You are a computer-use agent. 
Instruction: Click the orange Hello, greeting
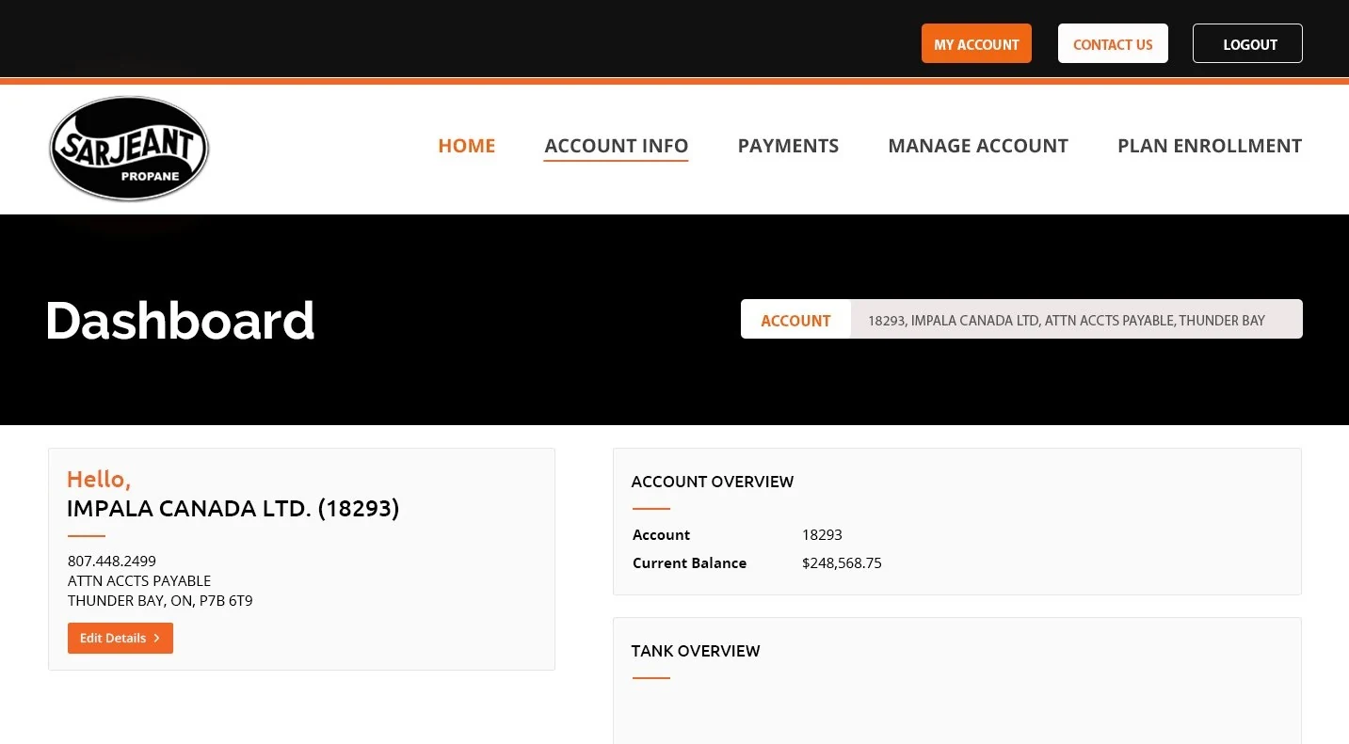pyautogui.click(x=99, y=480)
